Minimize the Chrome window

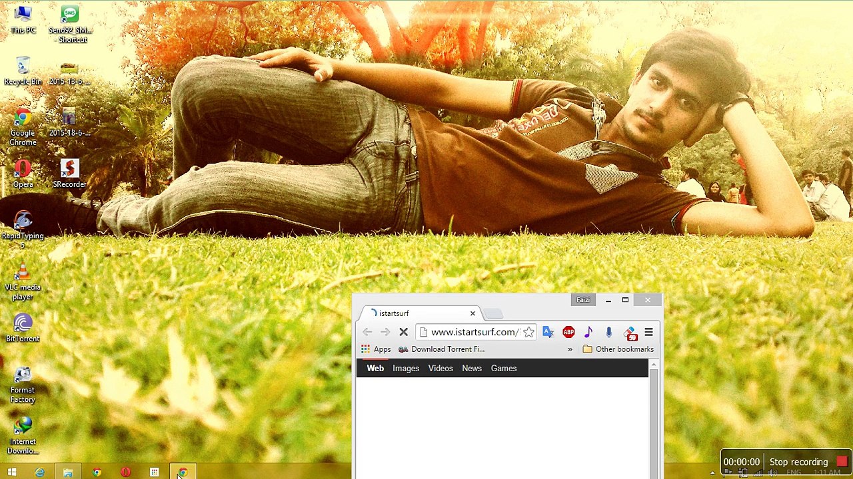coord(608,300)
